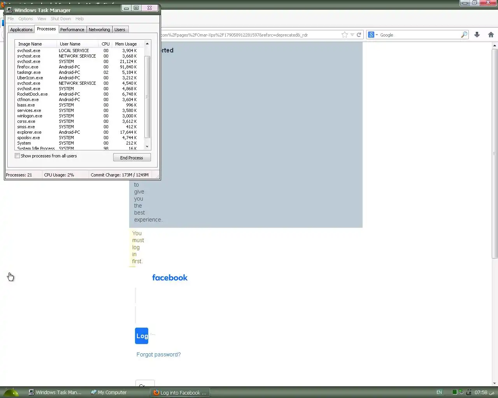This screenshot has height=398, width=498.
Task: Click the monitor tray icon beside the clock
Action: click(x=469, y=393)
